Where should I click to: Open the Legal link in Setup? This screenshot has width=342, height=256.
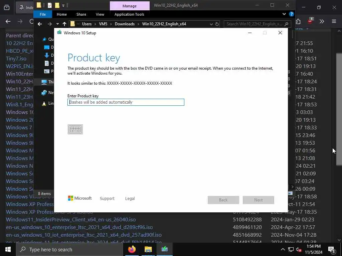click(x=130, y=199)
